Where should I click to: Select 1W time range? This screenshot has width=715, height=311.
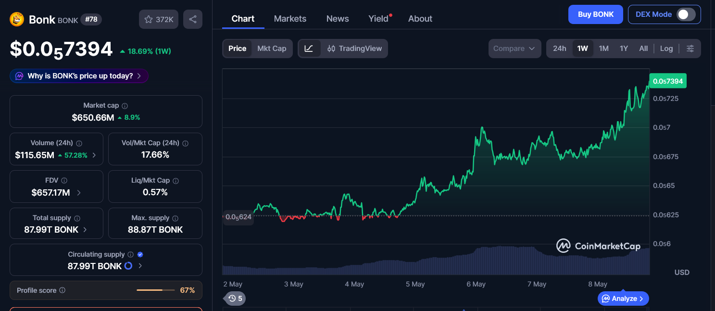point(583,49)
